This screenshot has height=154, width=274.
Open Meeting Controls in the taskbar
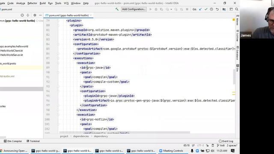click(x=171, y=151)
